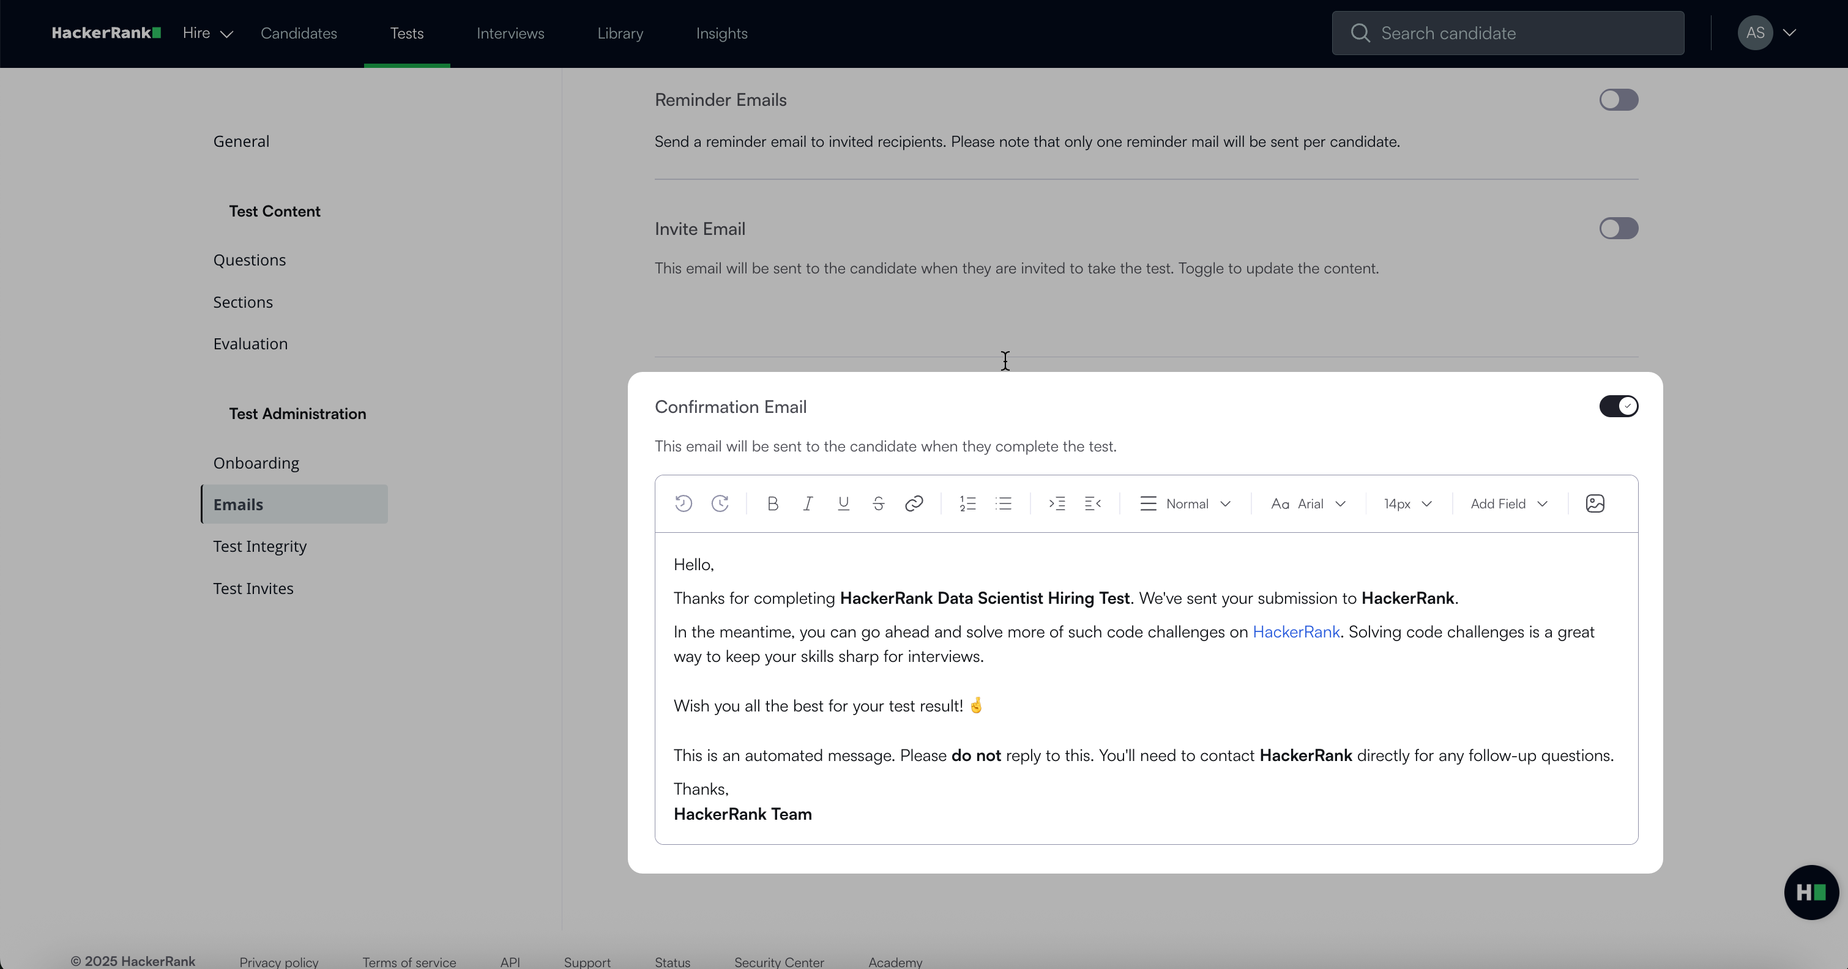Toggle bold formatting in email editor
Screen dimensions: 1848x969
click(773, 503)
